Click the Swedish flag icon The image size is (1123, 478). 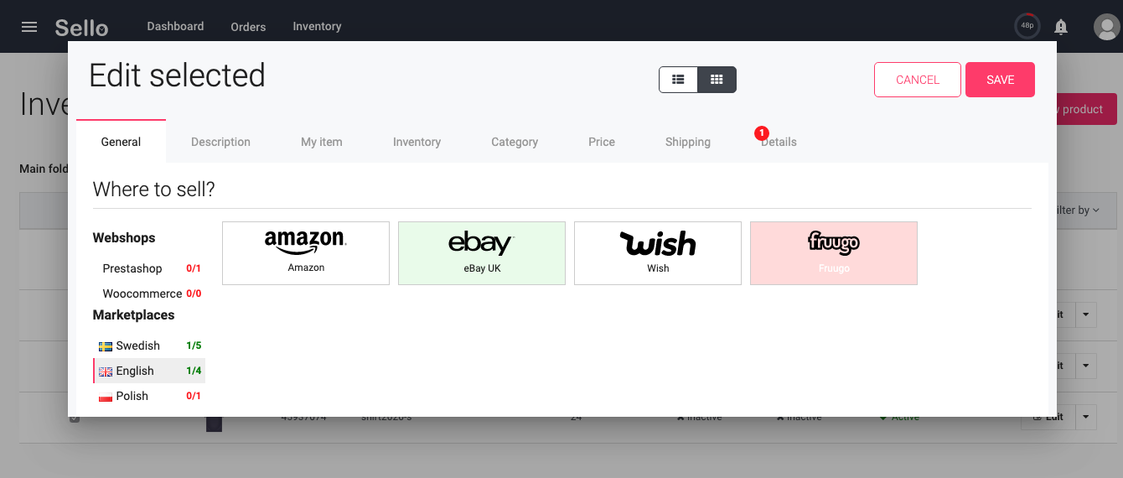point(106,346)
